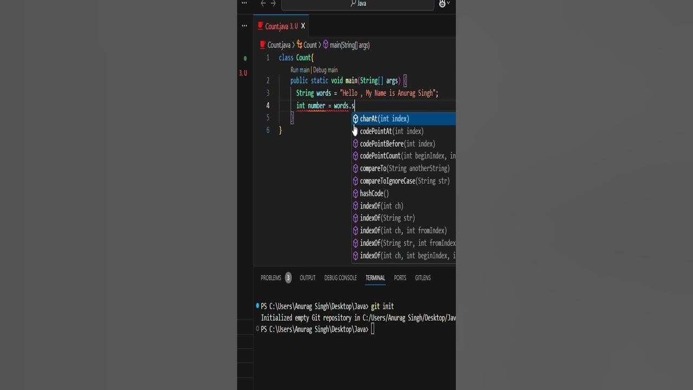Open the OUTPUT panel tab
693x390 pixels.
click(x=308, y=278)
